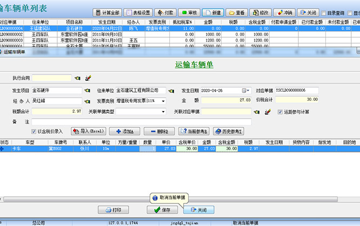Open lookup icon beside 执行合同 field
The image size is (360, 226).
click(76, 78)
